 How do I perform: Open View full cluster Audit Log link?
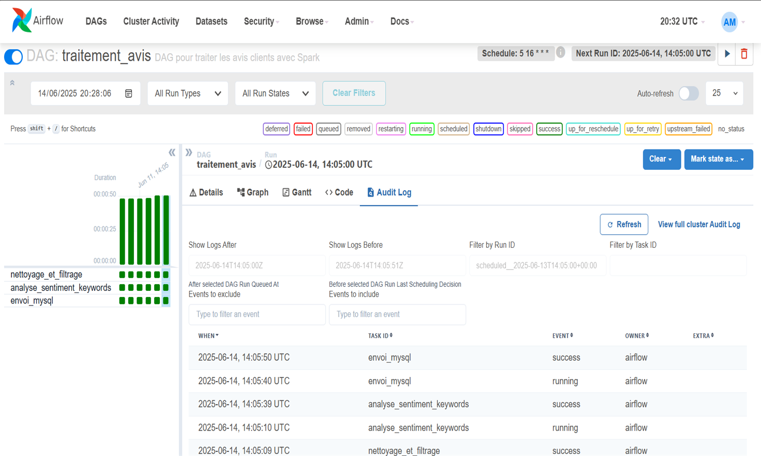click(x=699, y=224)
